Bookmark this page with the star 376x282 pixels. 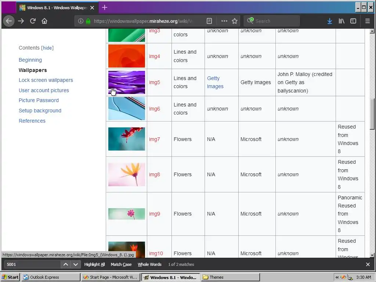pos(235,21)
